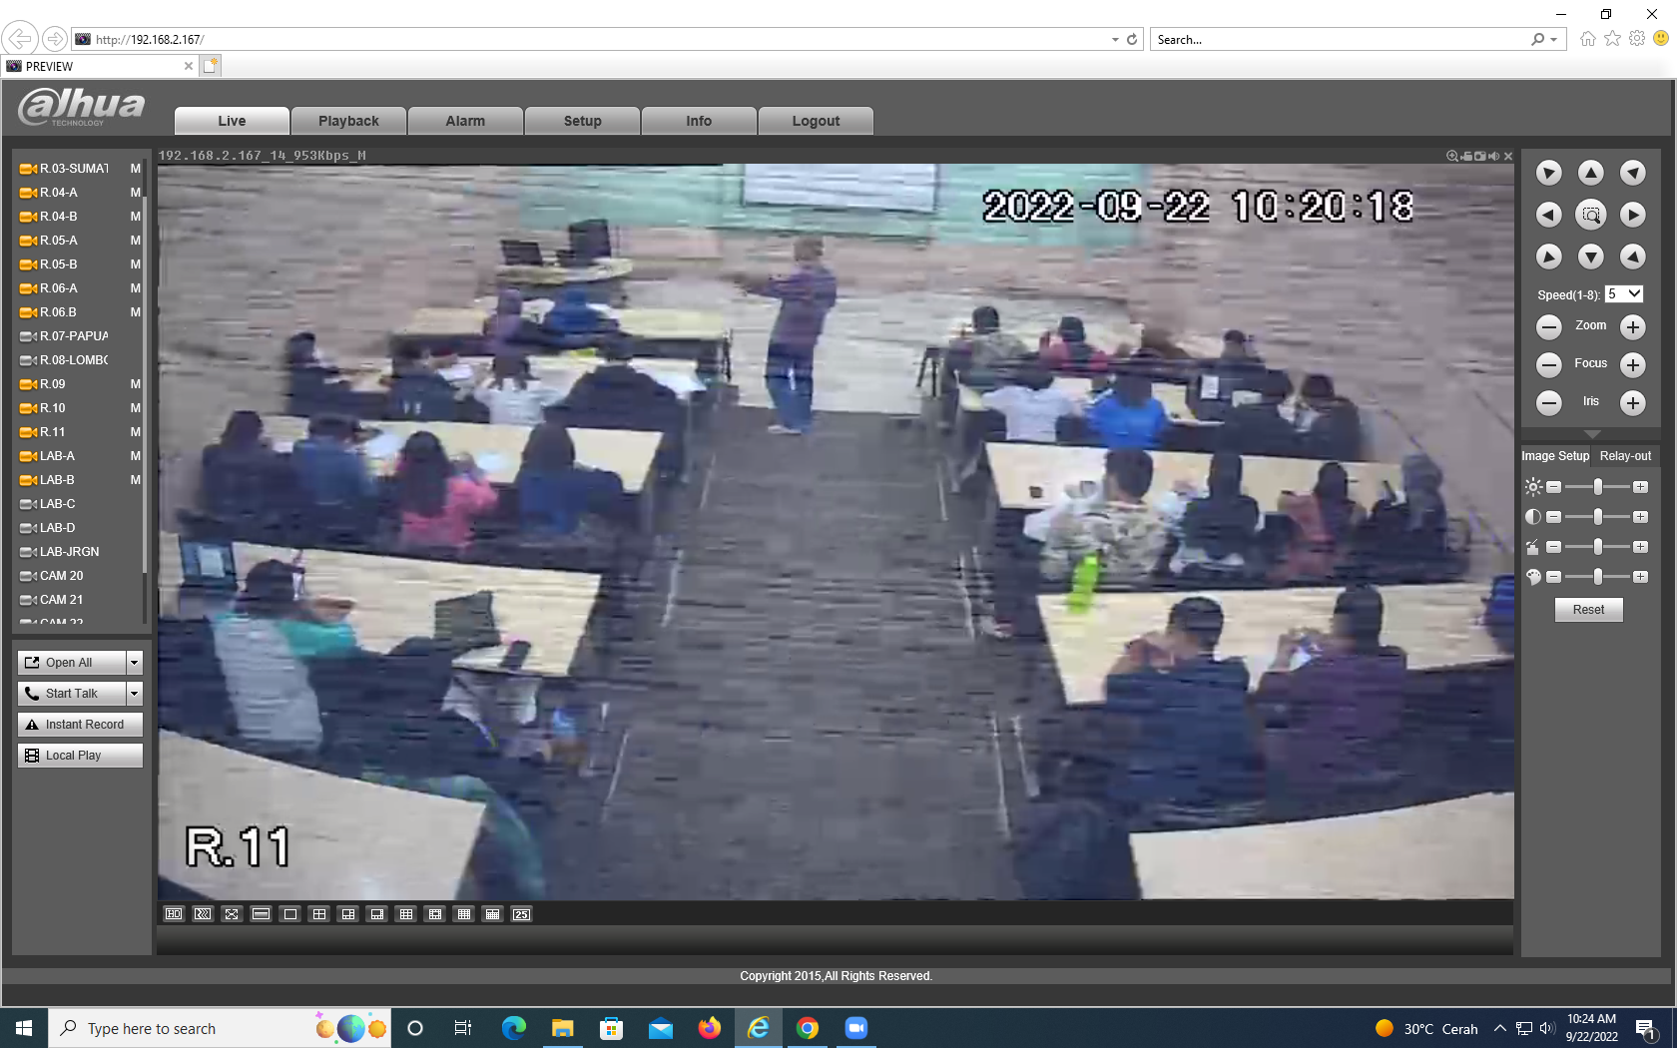Open the Playback tab
1677x1048 pixels.
coord(348,121)
